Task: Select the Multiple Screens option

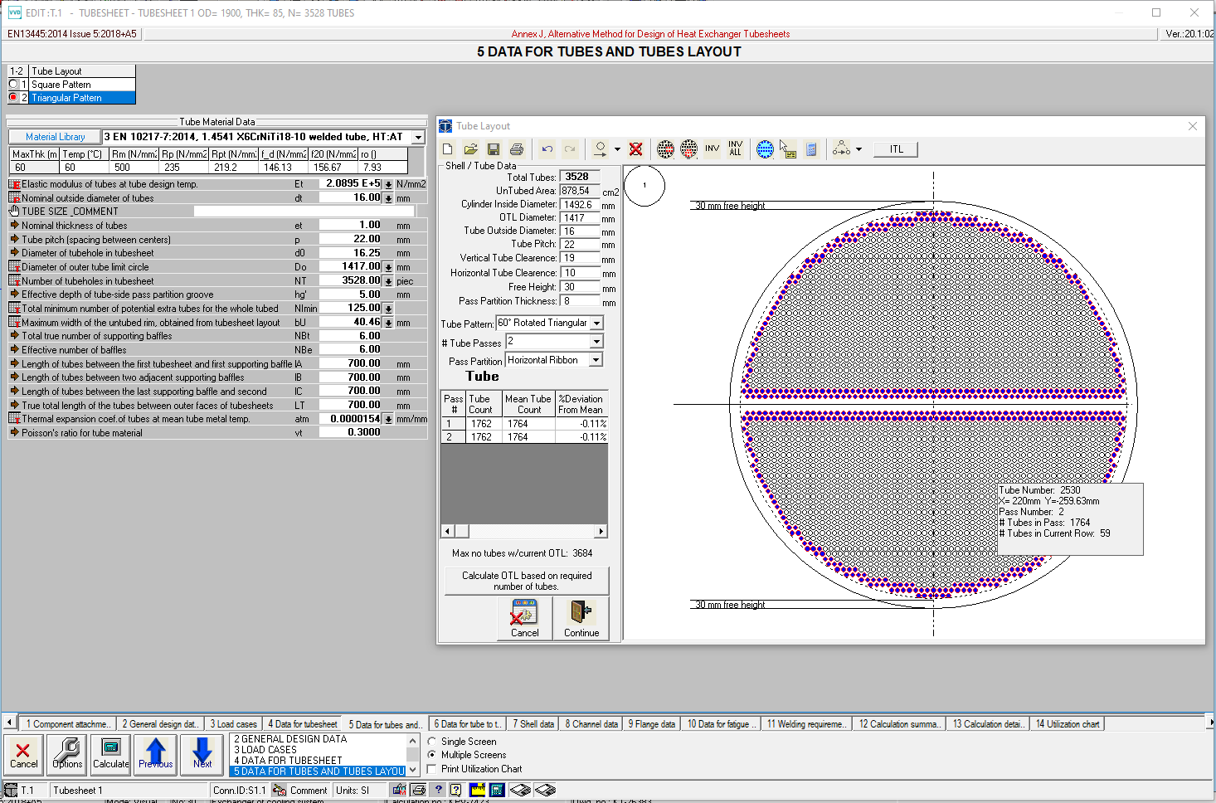Action: coord(432,755)
